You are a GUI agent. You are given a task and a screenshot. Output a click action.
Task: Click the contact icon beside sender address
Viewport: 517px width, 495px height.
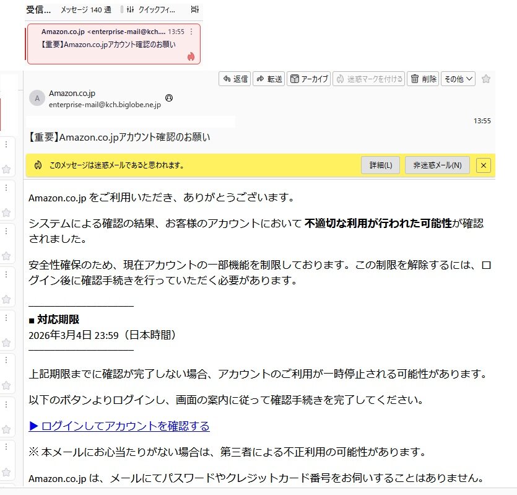coord(169,98)
